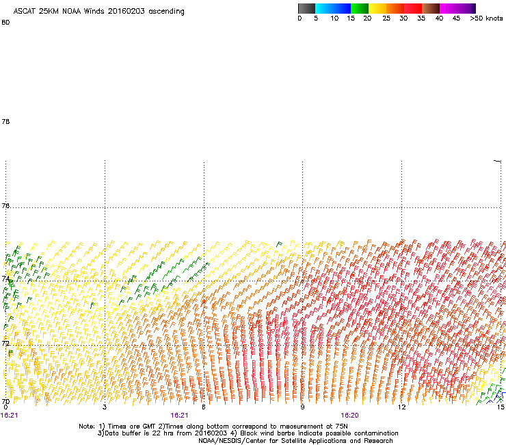506x445 pixels.
Task: Click the "45" label under the color legend
Action: pyautogui.click(x=456, y=18)
